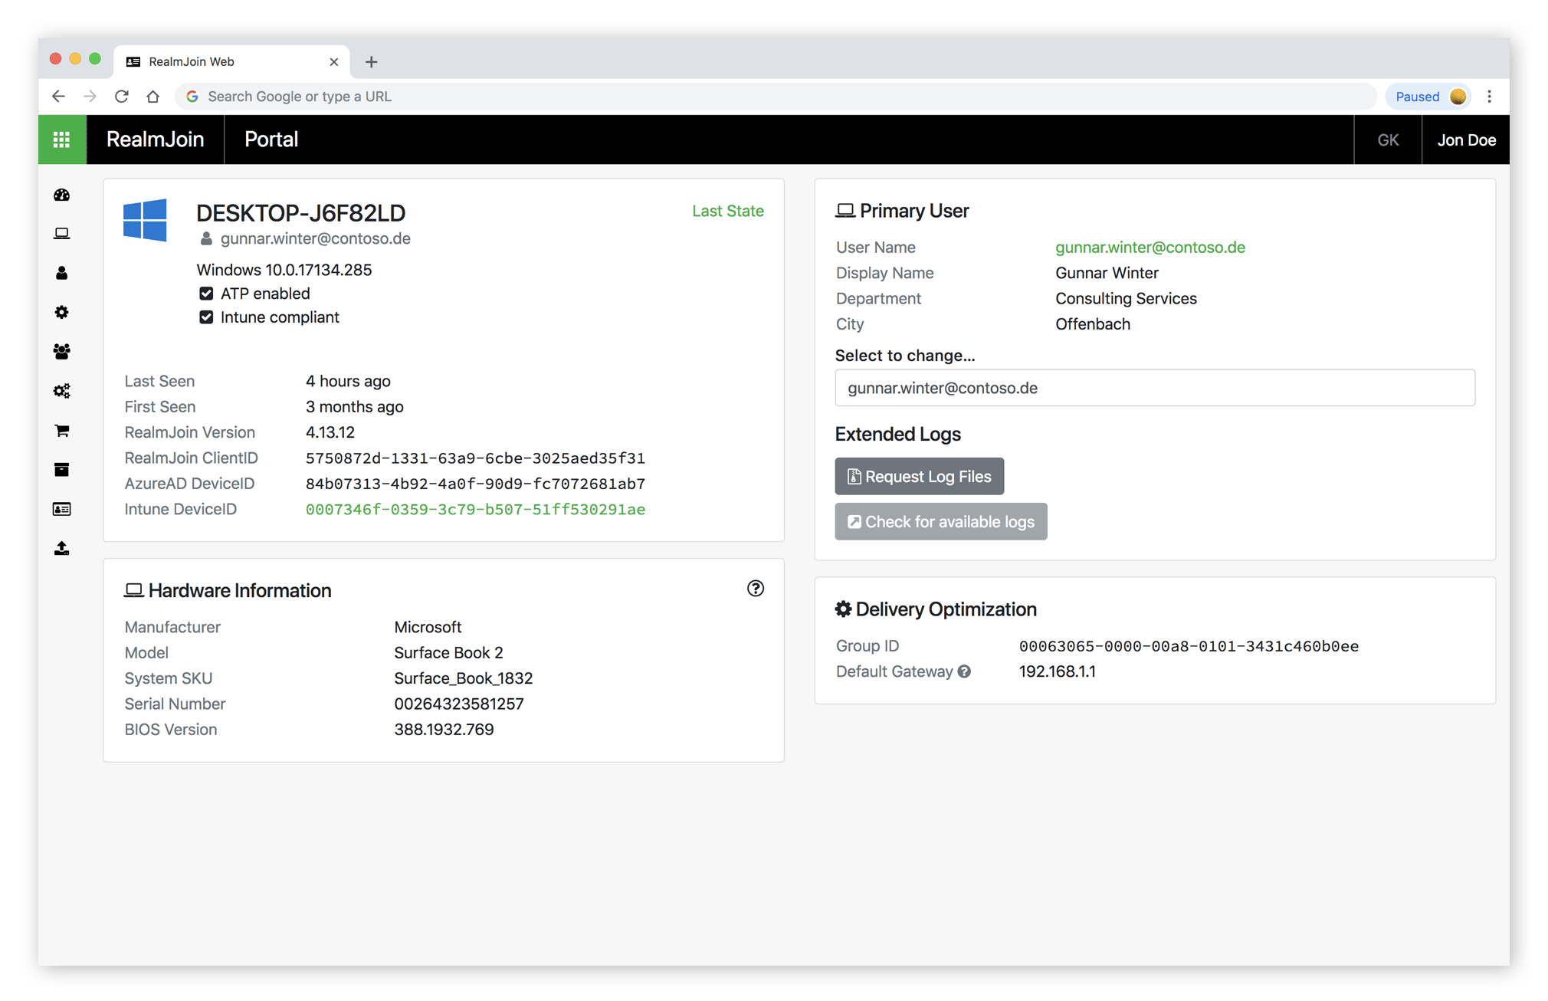The width and height of the screenshot is (1548, 1001).
Task: Click the DESKTOP-J6F82LD device name
Action: coord(300,213)
